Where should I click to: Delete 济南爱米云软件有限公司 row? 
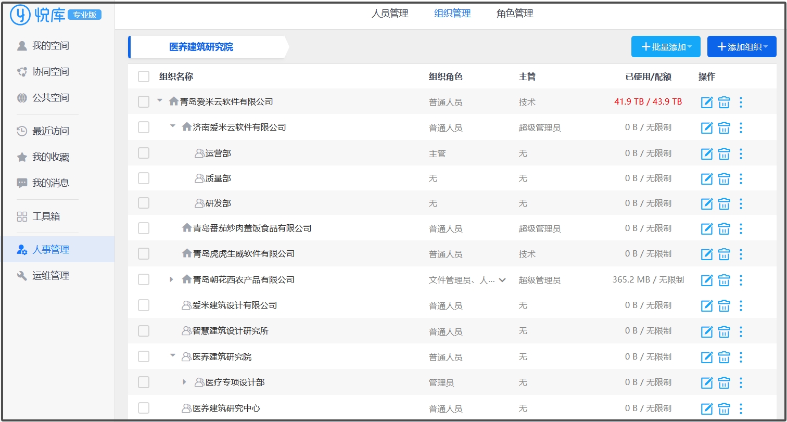click(x=724, y=127)
